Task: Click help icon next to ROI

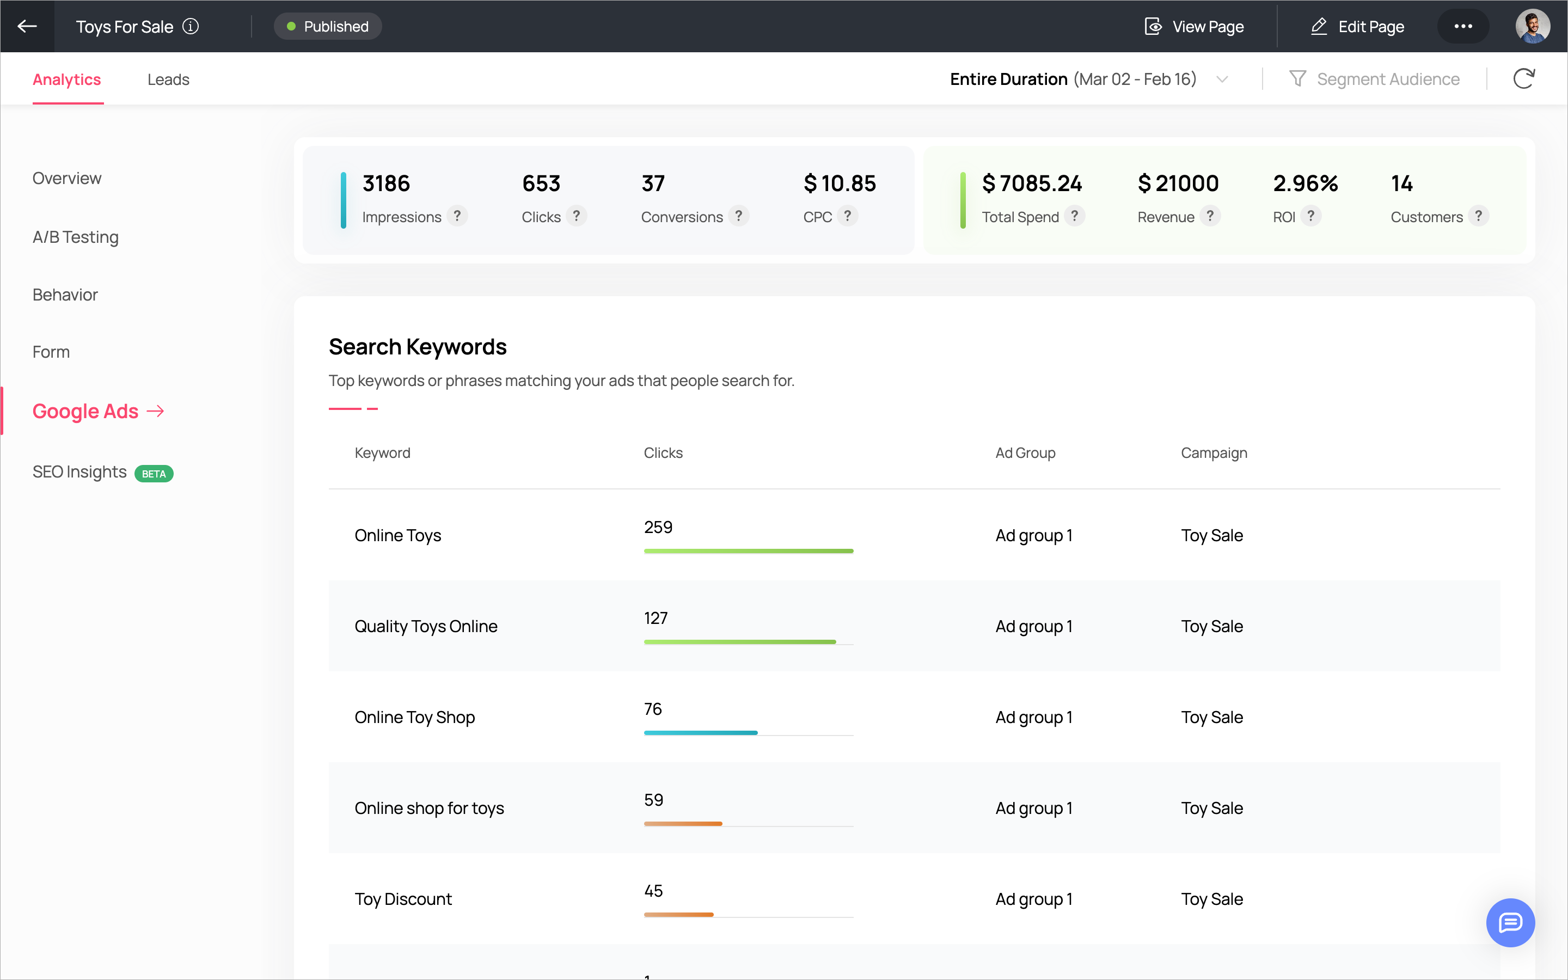Action: [x=1311, y=216]
